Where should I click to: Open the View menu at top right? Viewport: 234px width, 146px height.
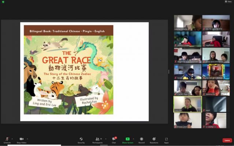(x=229, y=1)
